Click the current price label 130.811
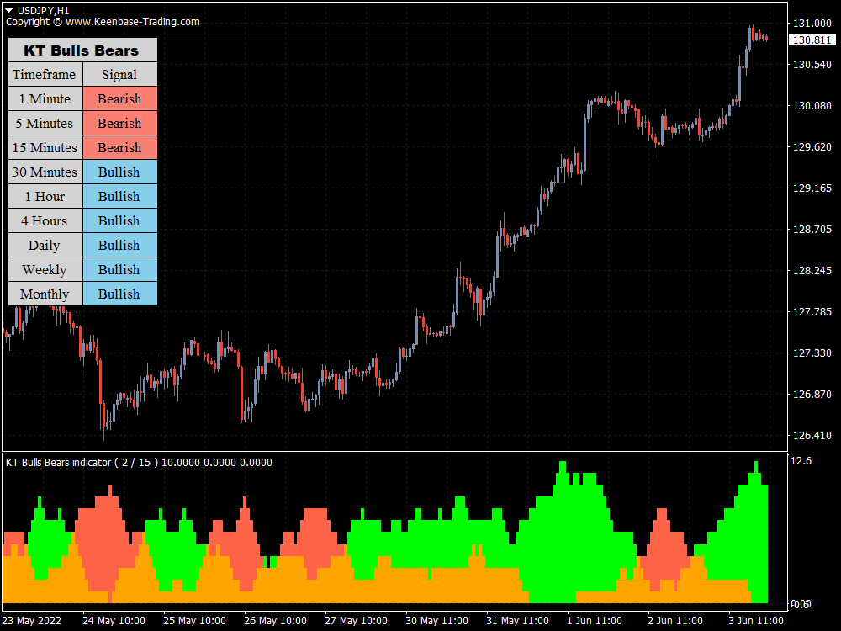Viewport: 841px width, 631px height. pyautogui.click(x=812, y=40)
